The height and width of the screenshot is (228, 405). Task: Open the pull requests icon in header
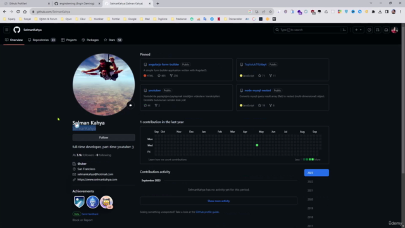(x=378, y=30)
